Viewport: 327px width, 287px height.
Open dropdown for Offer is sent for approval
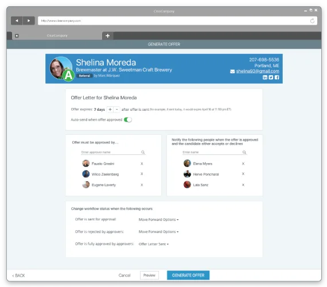tap(158, 220)
